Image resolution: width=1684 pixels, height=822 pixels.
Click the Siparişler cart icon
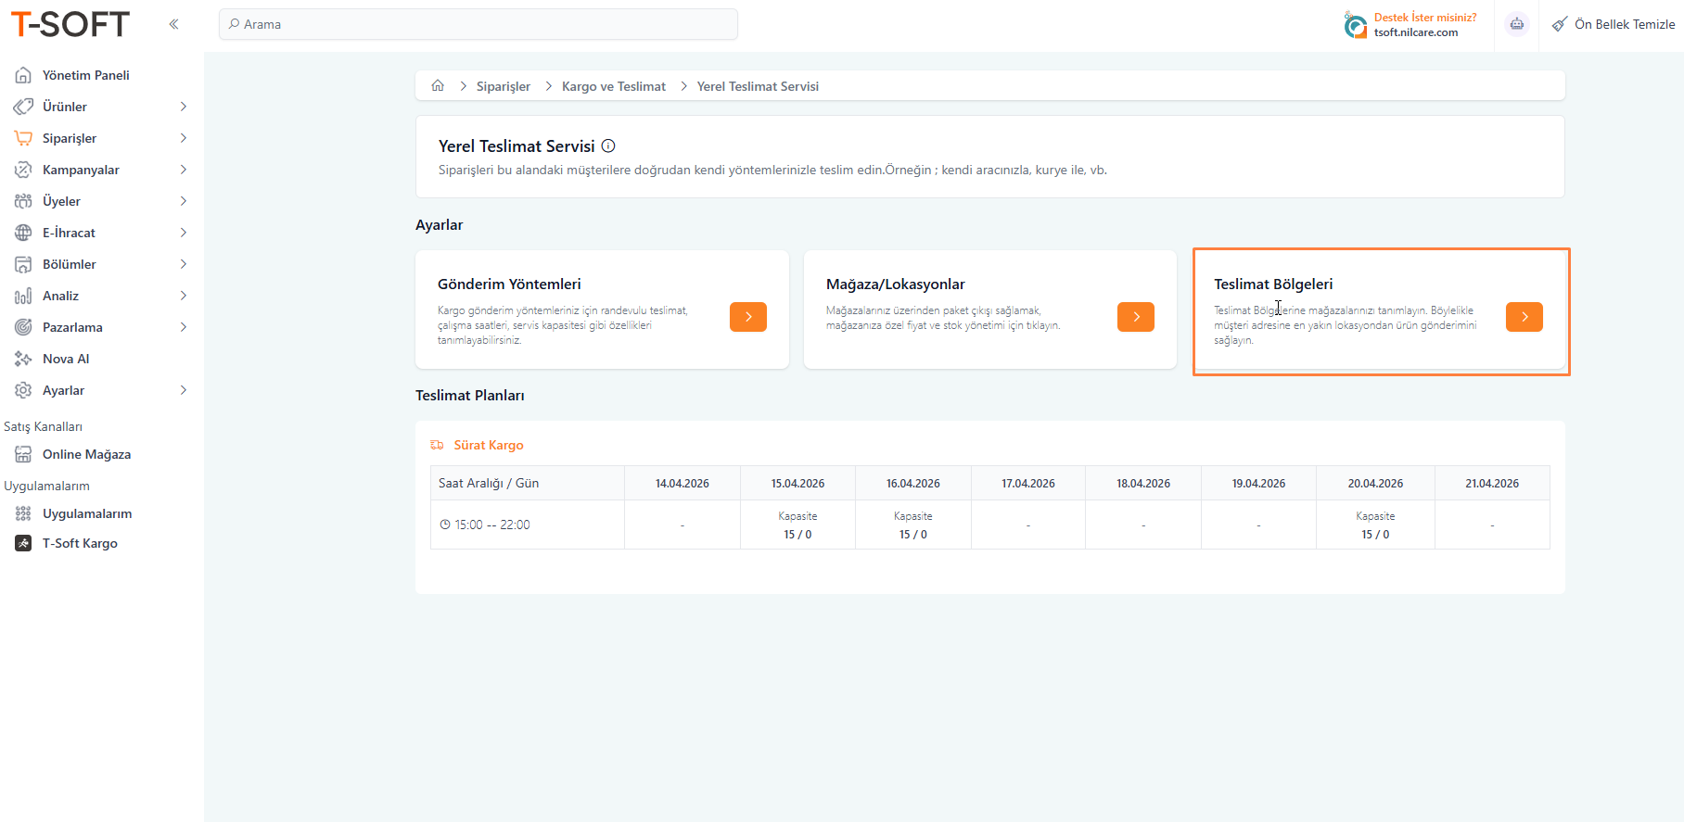[x=23, y=138]
